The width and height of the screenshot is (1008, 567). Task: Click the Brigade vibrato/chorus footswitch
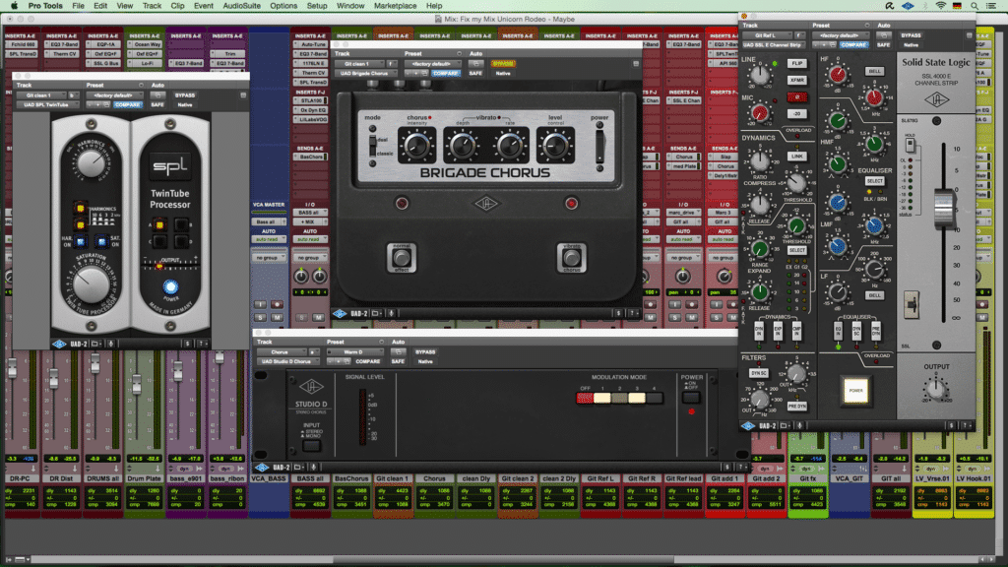click(571, 258)
